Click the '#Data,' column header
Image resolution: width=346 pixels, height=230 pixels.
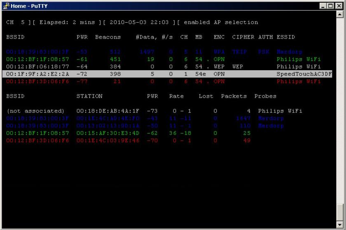tap(147, 37)
